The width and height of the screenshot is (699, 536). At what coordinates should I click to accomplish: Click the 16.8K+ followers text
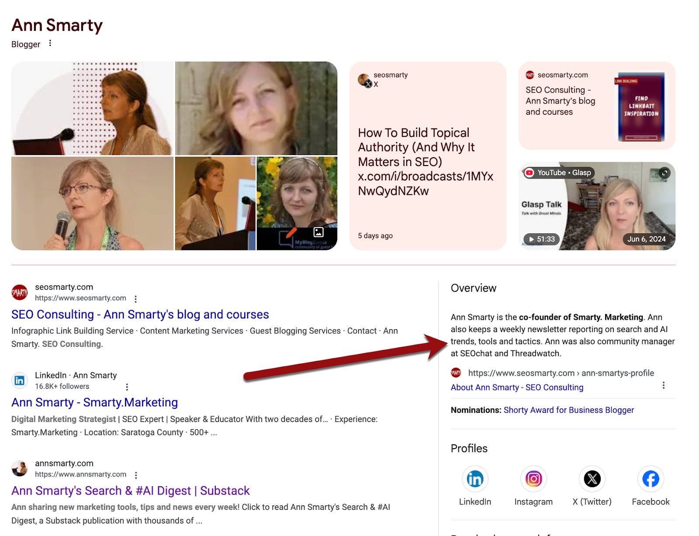[x=62, y=386]
